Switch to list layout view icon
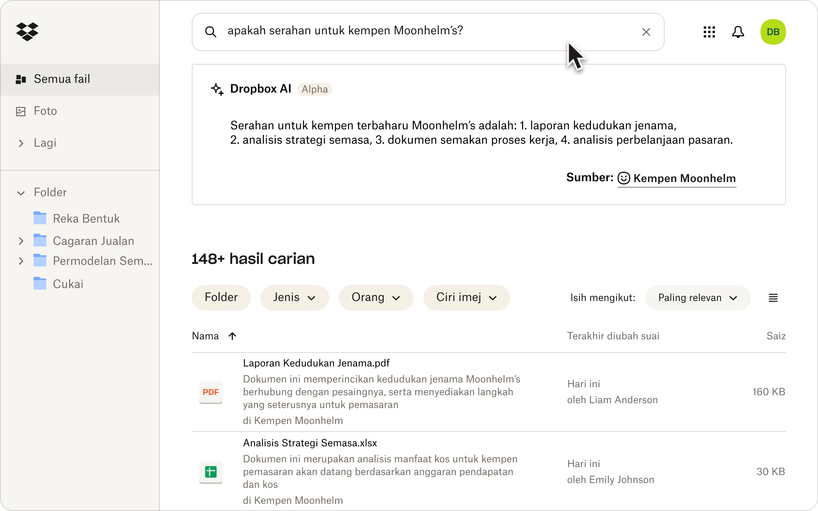 [773, 298]
